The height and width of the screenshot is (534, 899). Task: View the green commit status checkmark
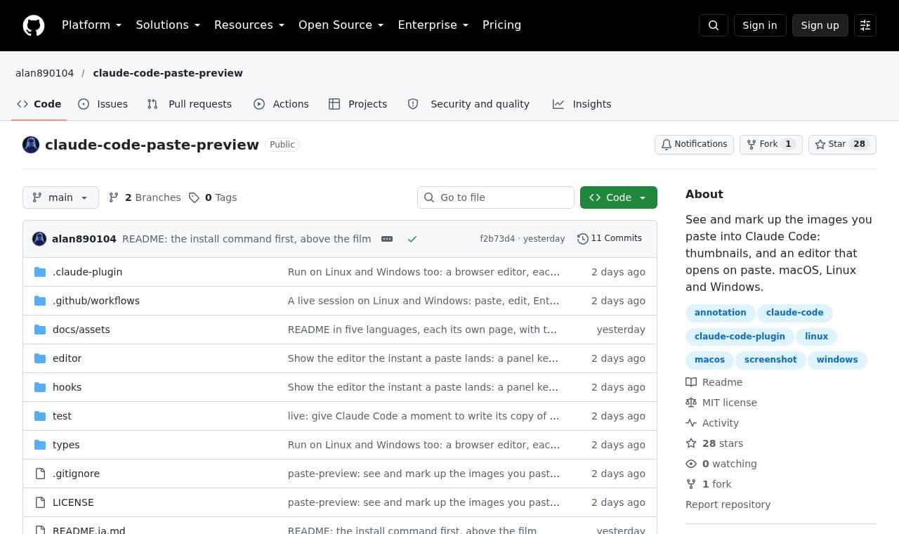pyautogui.click(x=412, y=239)
